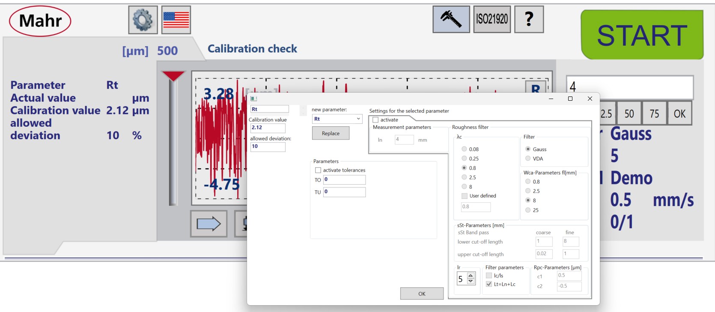Click the Mahr logo

coord(40,21)
